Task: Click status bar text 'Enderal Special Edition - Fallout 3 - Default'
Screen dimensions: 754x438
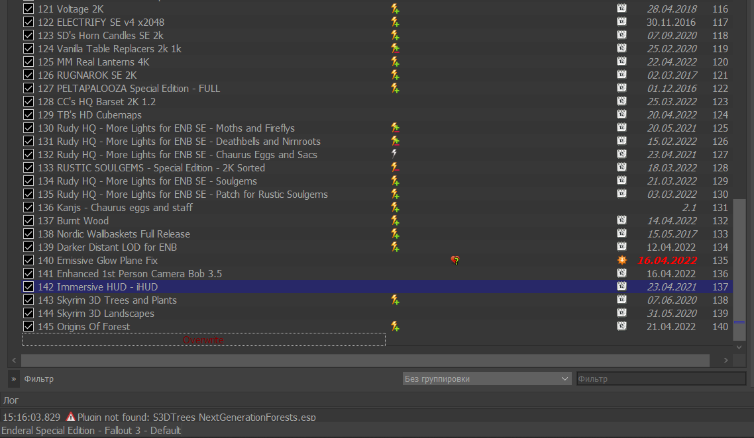Action: tap(91, 430)
